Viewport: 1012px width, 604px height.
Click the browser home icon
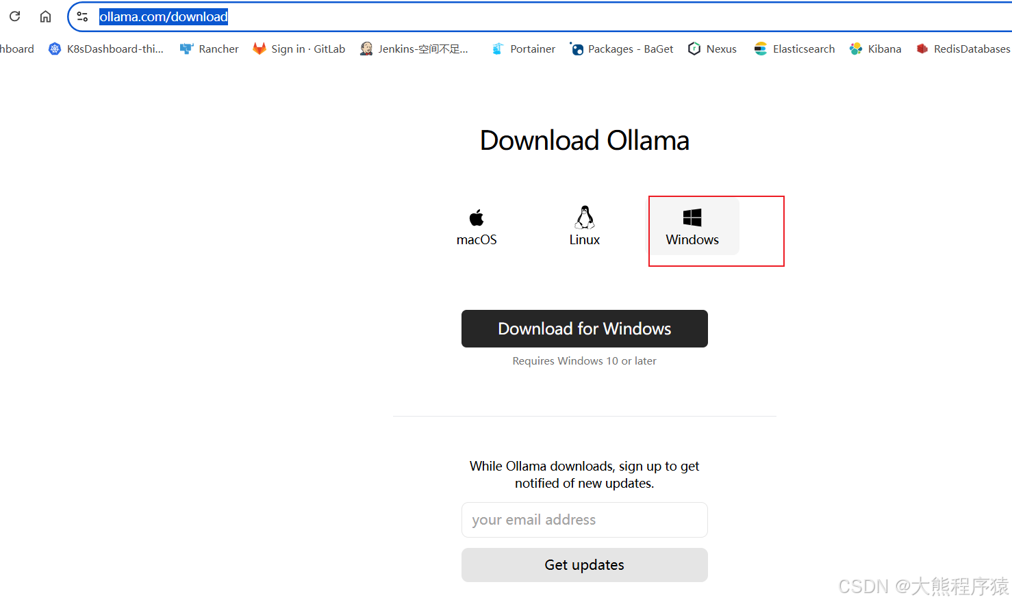click(x=45, y=16)
